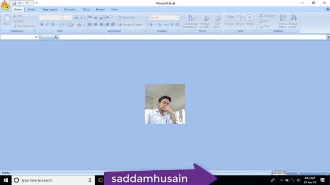330x185 pixels.
Task: Click Delete cells button
Action: coord(240,21)
